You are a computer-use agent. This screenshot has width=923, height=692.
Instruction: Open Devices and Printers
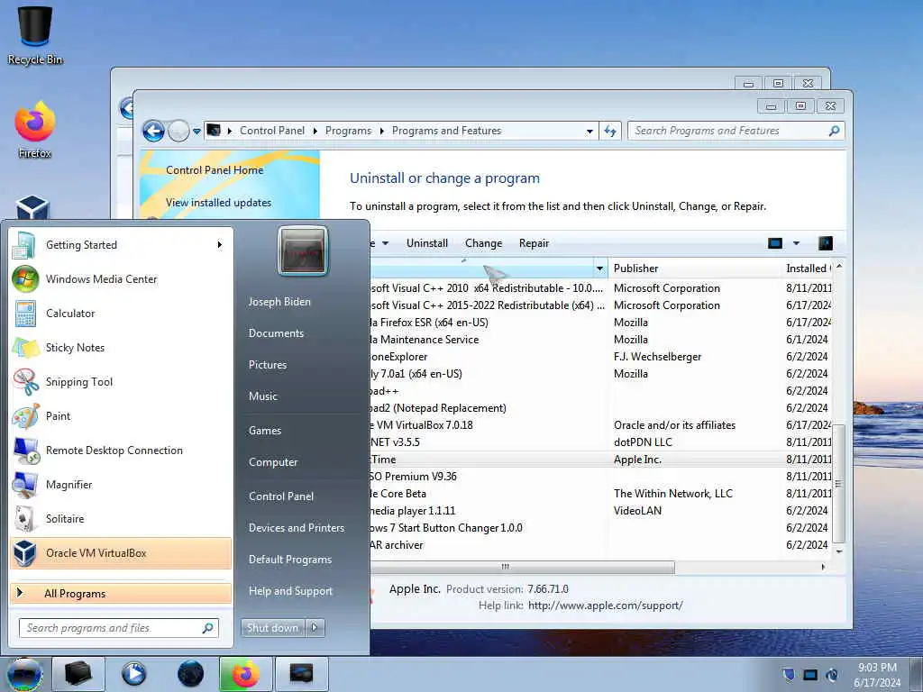point(296,528)
